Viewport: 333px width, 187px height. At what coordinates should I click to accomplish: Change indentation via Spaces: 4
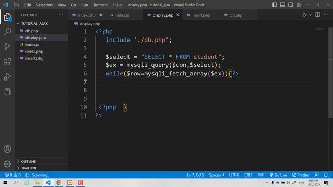216,175
